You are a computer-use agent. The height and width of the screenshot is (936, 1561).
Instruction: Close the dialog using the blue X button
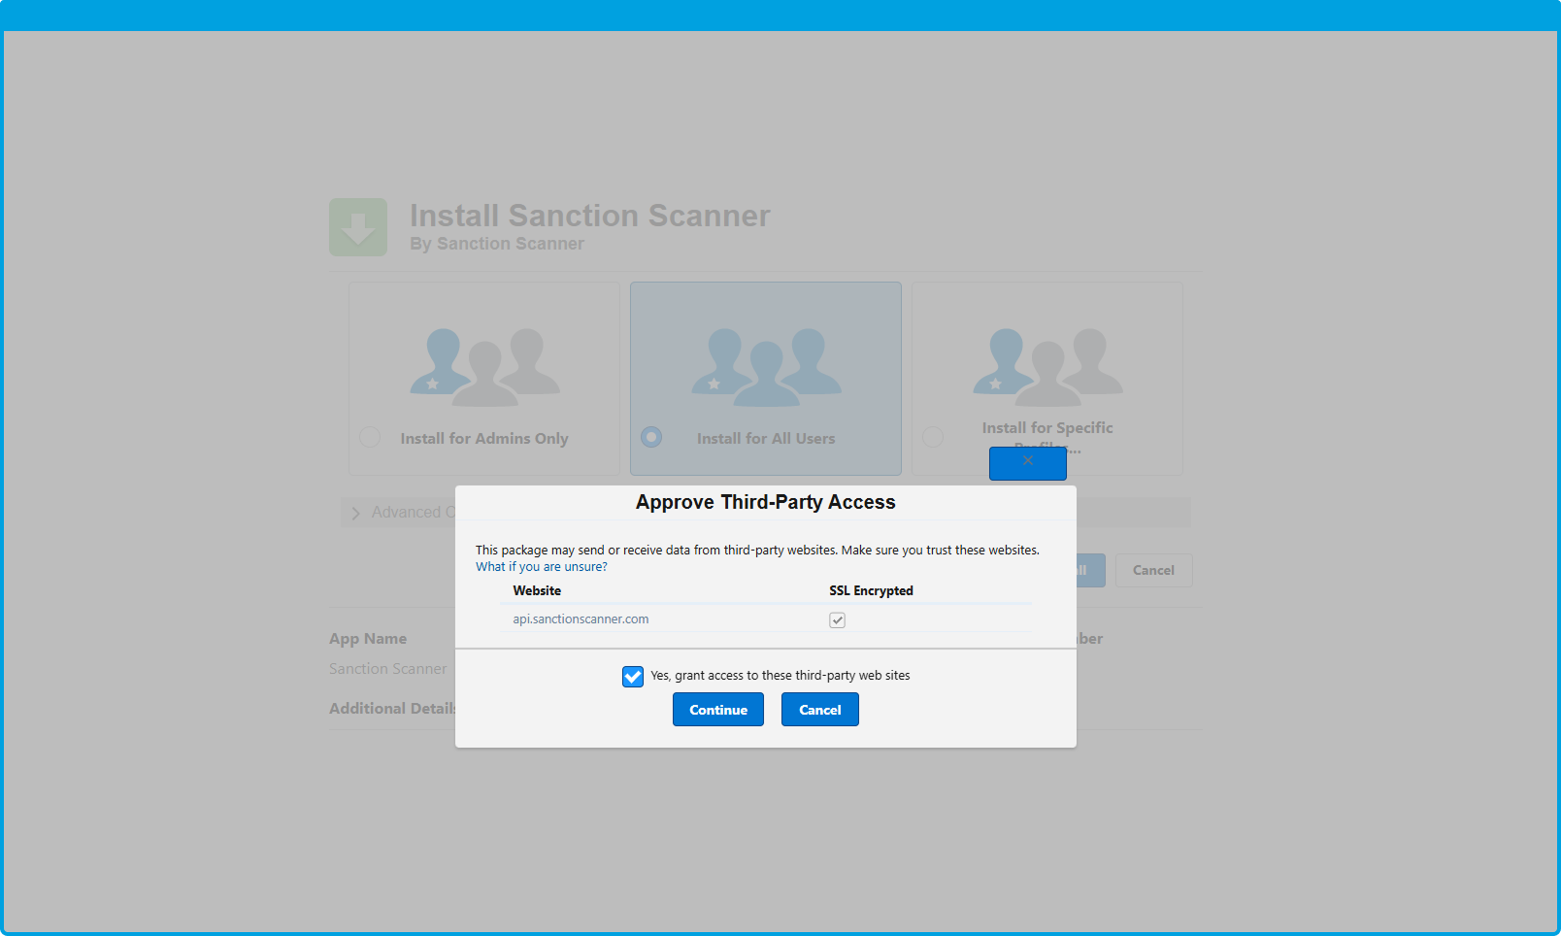[1027, 463]
